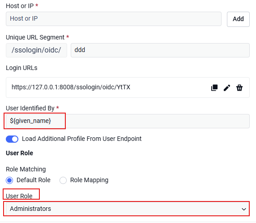Click the User Identified By field
Image resolution: width=256 pixels, height=223 pixels.
click(x=128, y=121)
